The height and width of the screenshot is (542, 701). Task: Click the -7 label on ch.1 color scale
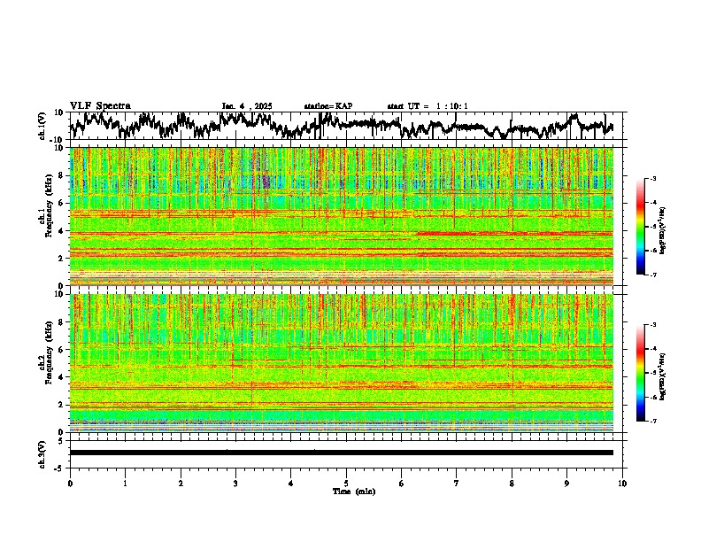tap(653, 275)
